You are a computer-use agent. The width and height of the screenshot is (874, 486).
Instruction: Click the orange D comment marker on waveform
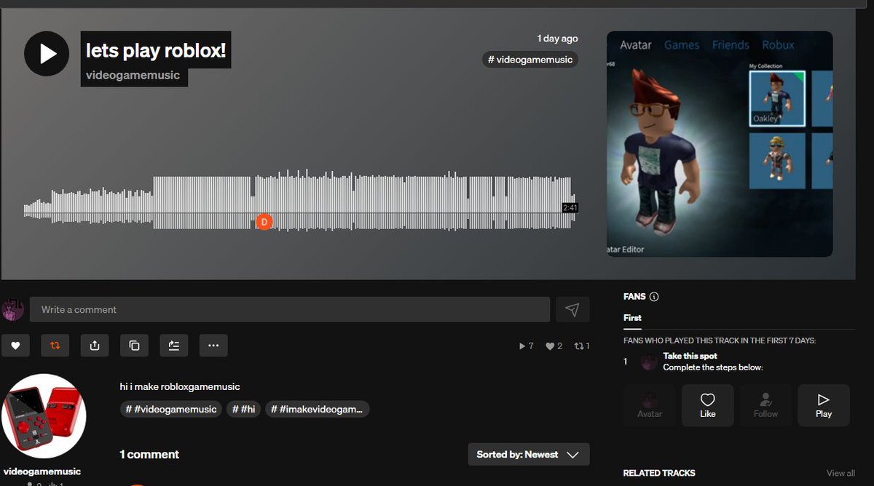[x=264, y=221]
